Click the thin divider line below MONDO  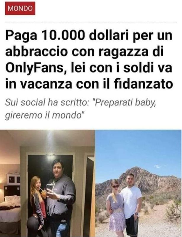pyautogui.click(x=91, y=23)
